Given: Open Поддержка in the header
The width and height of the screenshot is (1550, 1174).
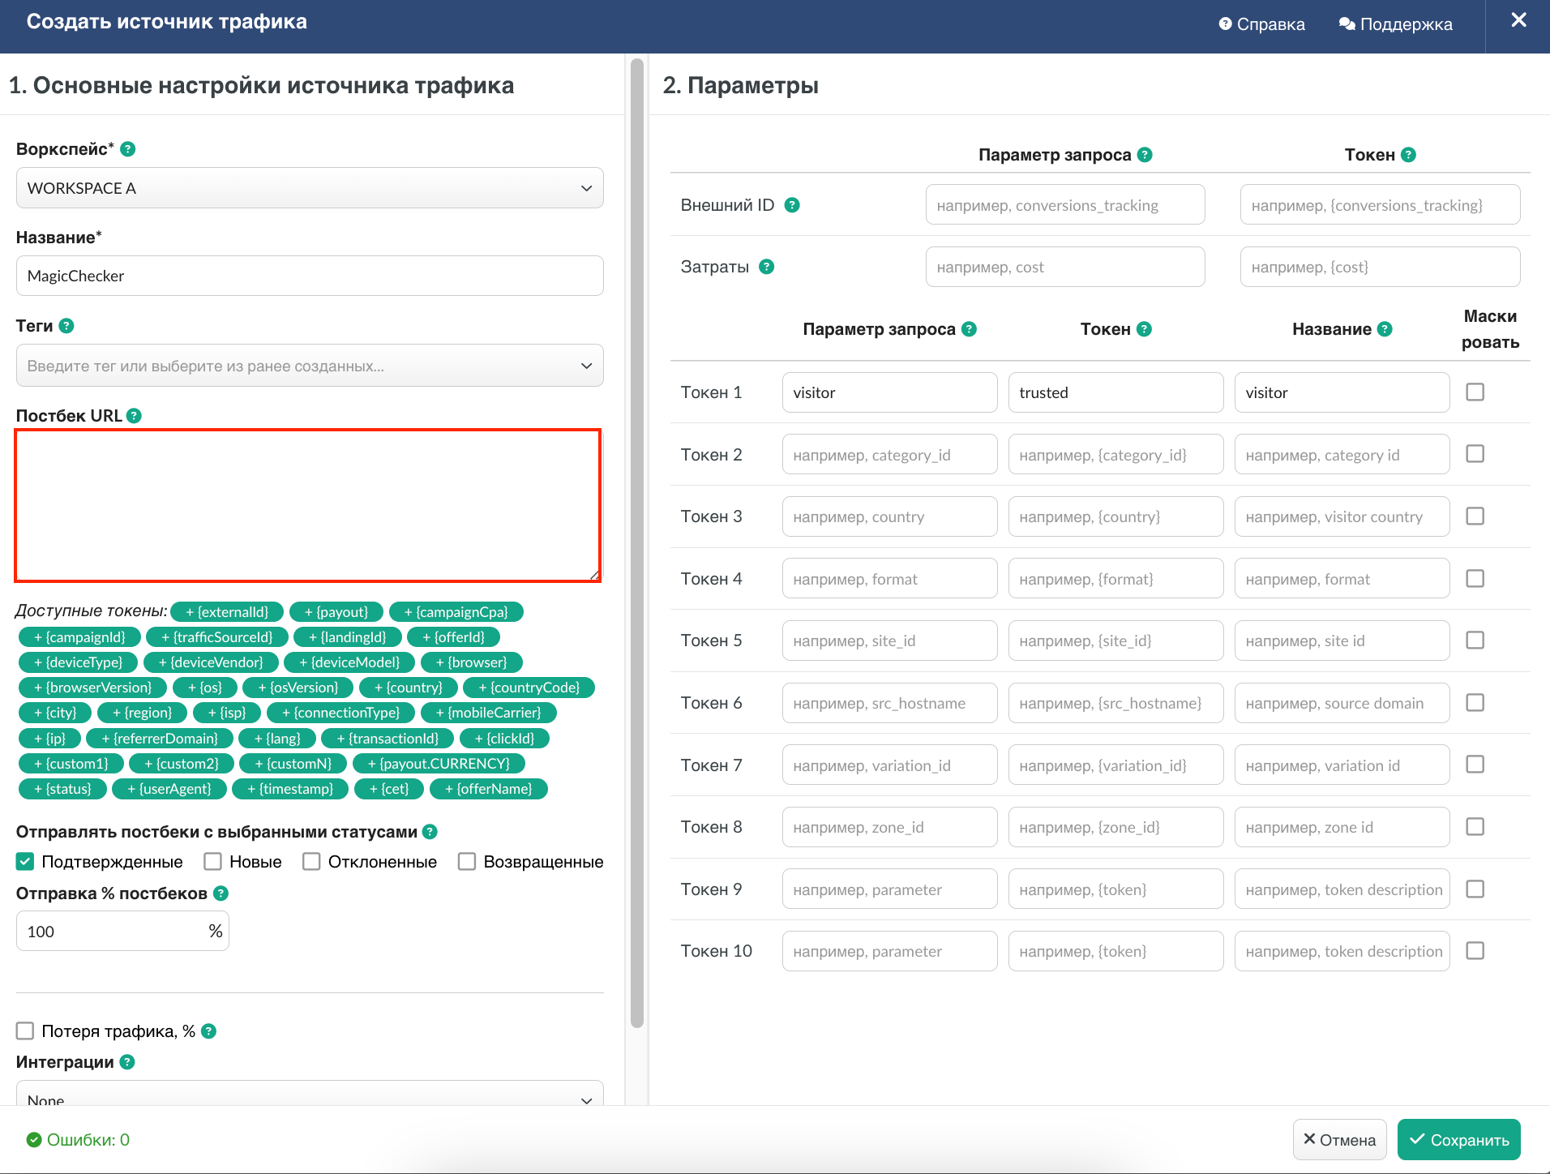Looking at the screenshot, I should (x=1395, y=24).
